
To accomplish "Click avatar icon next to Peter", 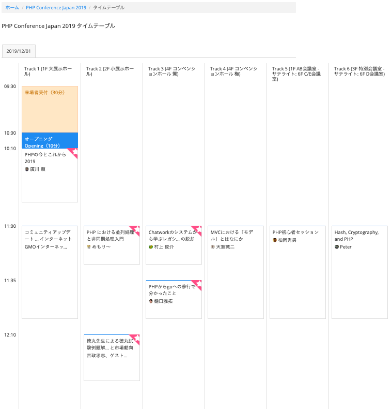I will 336,247.
